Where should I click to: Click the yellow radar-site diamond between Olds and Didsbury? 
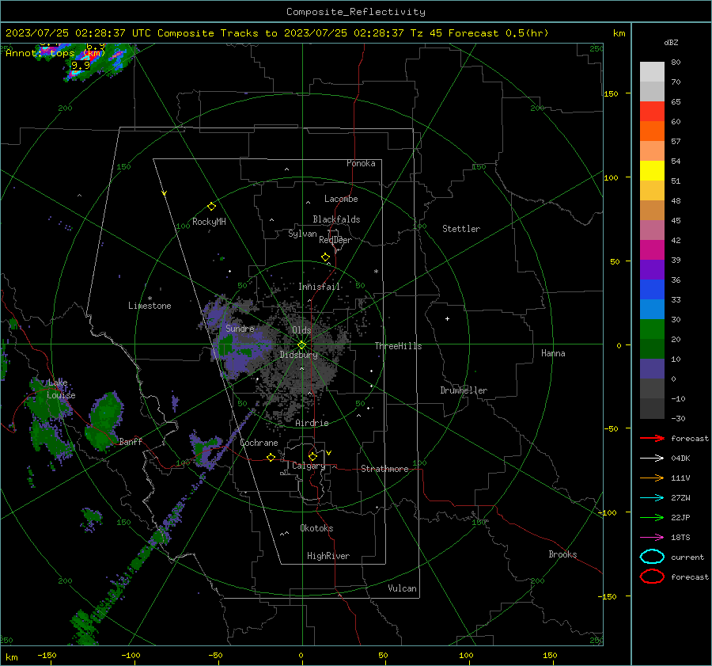(301, 345)
